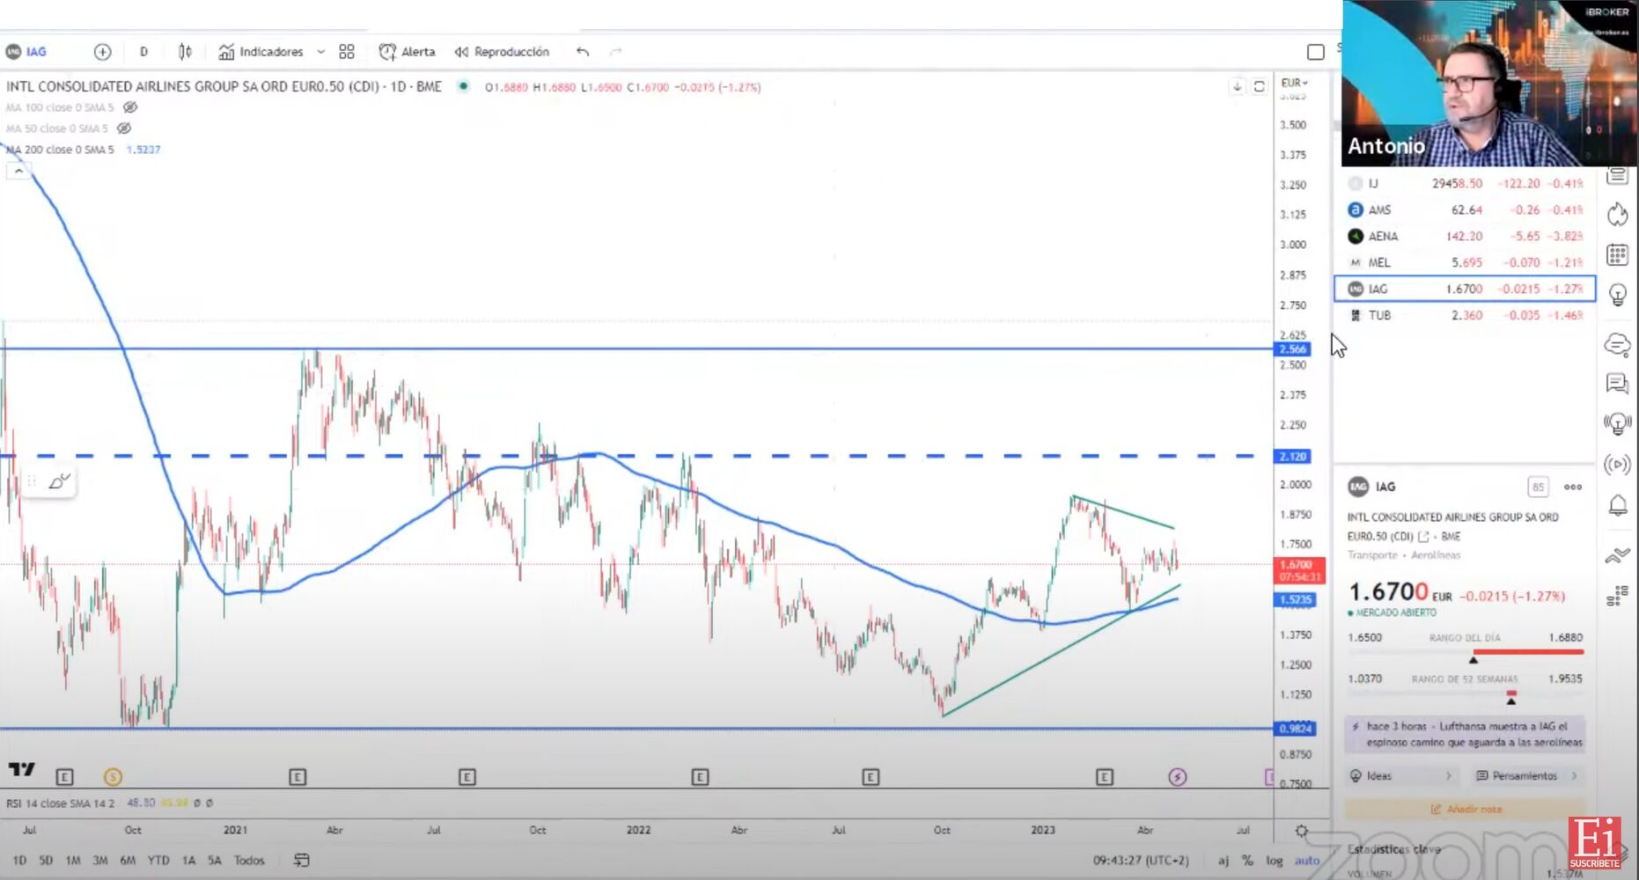Viewport: 1639px width, 880px height.
Task: Collapse the indicator legend chevron
Action: 18,171
